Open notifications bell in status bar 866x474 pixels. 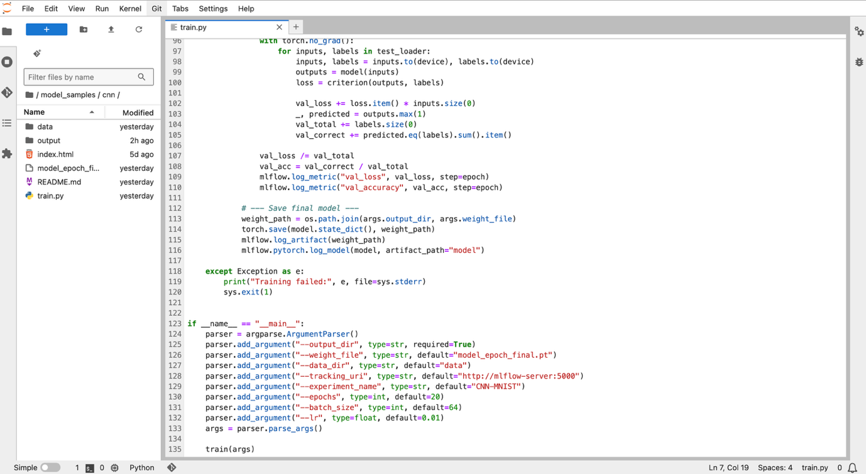coord(853,468)
